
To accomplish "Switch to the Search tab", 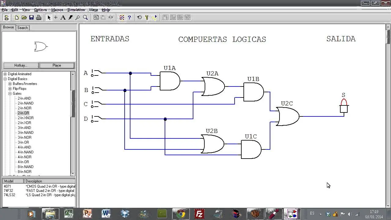I will pos(23,28).
